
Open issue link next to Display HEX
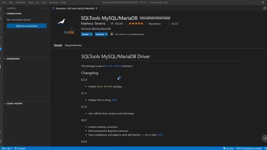click(x=114, y=100)
